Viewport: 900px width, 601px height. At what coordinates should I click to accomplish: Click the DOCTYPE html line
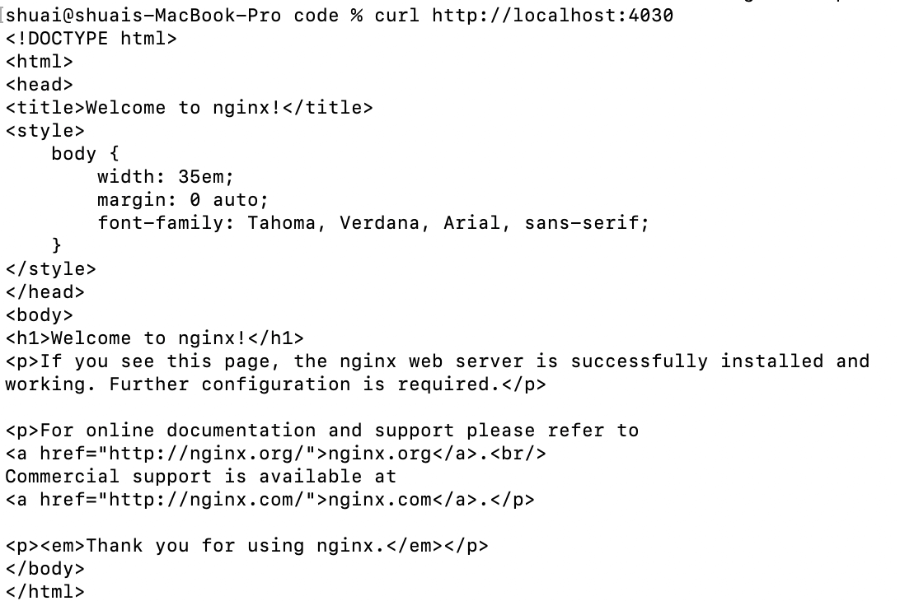tap(91, 39)
